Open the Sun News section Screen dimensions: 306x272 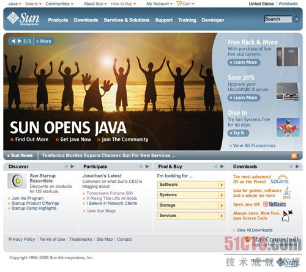(x=20, y=155)
